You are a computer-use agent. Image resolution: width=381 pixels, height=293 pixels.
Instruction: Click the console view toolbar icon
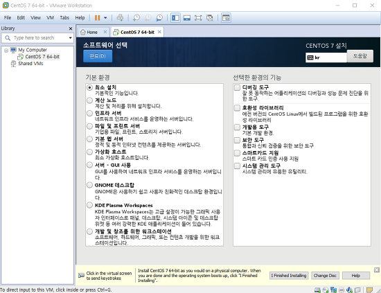coord(226,18)
